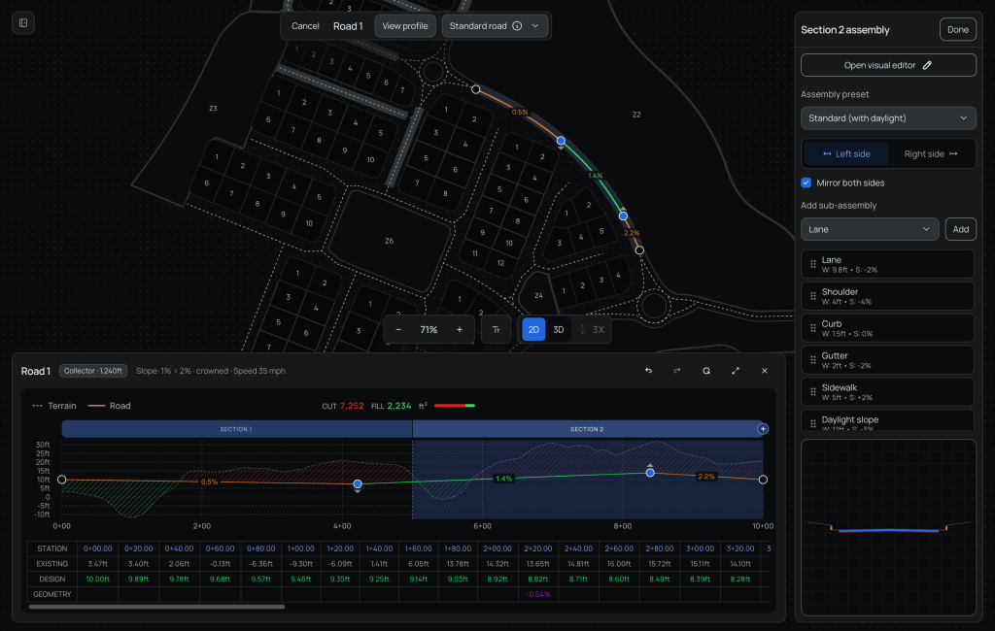Screen dimensions: 995x631
Task: Select the profile start point at 0+00
Action: point(61,480)
